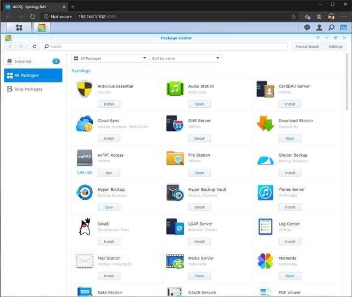Click the CardDAV Server icon
Screen dimensions: 352x297
(265, 89)
